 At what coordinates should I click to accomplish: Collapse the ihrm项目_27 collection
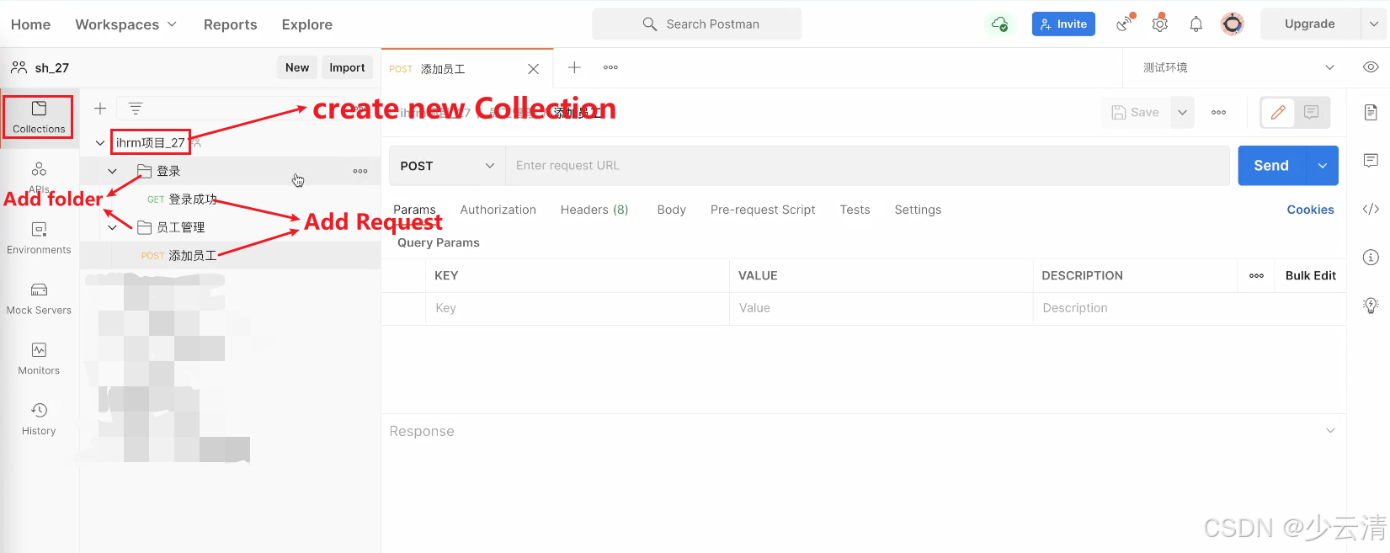click(x=100, y=143)
